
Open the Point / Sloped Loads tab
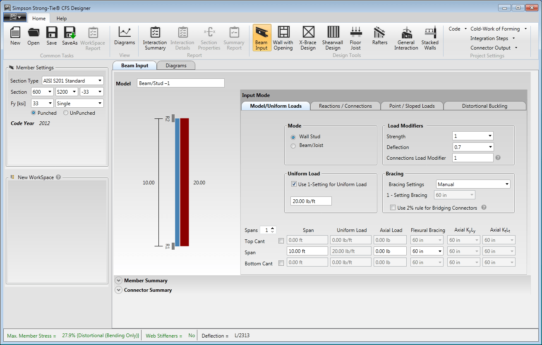412,106
